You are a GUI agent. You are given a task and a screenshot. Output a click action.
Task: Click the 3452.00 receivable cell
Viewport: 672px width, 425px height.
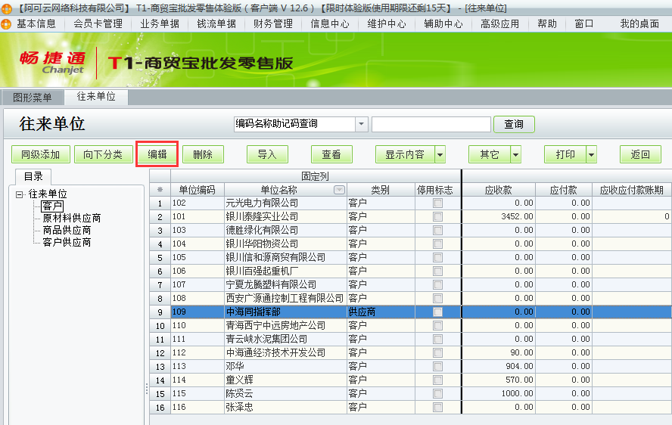pos(499,217)
